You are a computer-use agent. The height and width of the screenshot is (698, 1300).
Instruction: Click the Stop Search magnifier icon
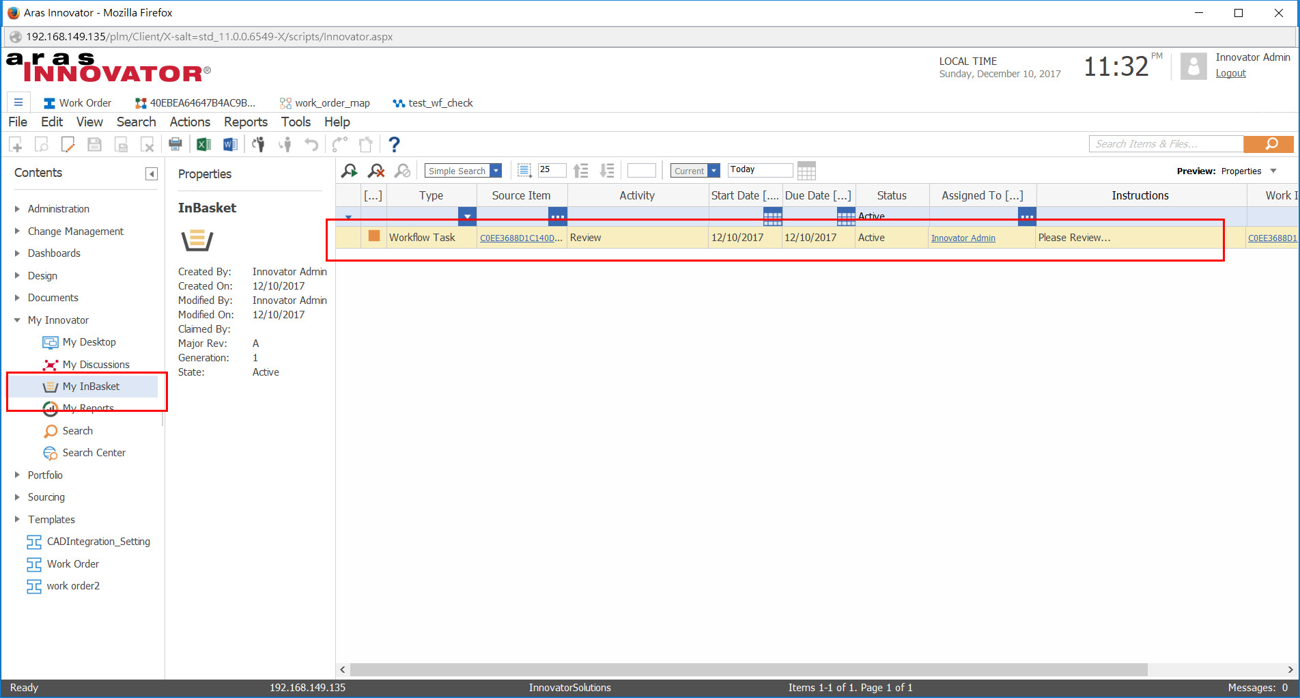click(403, 171)
